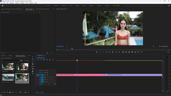This screenshot has height=96, width=171.
Task: Step forward one frame
Action: [116, 52]
